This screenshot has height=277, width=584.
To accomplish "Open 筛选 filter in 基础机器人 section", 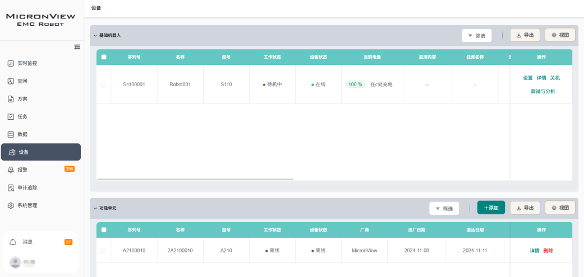I will click(x=477, y=35).
